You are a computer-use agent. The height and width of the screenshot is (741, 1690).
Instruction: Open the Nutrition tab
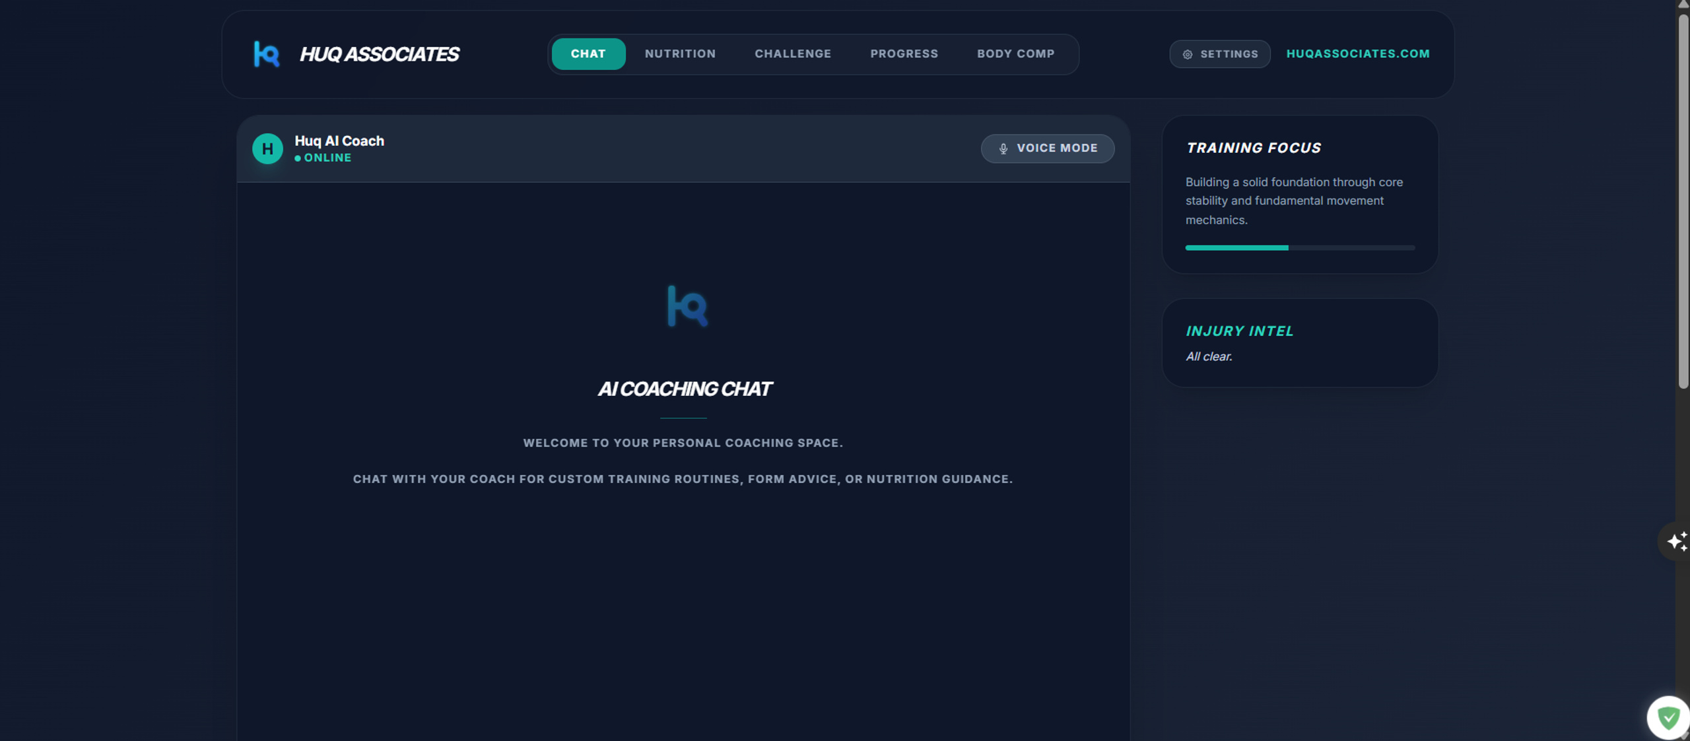tap(680, 54)
